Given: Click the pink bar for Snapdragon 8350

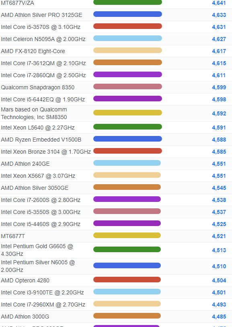Looking at the screenshot, I should [127, 86].
